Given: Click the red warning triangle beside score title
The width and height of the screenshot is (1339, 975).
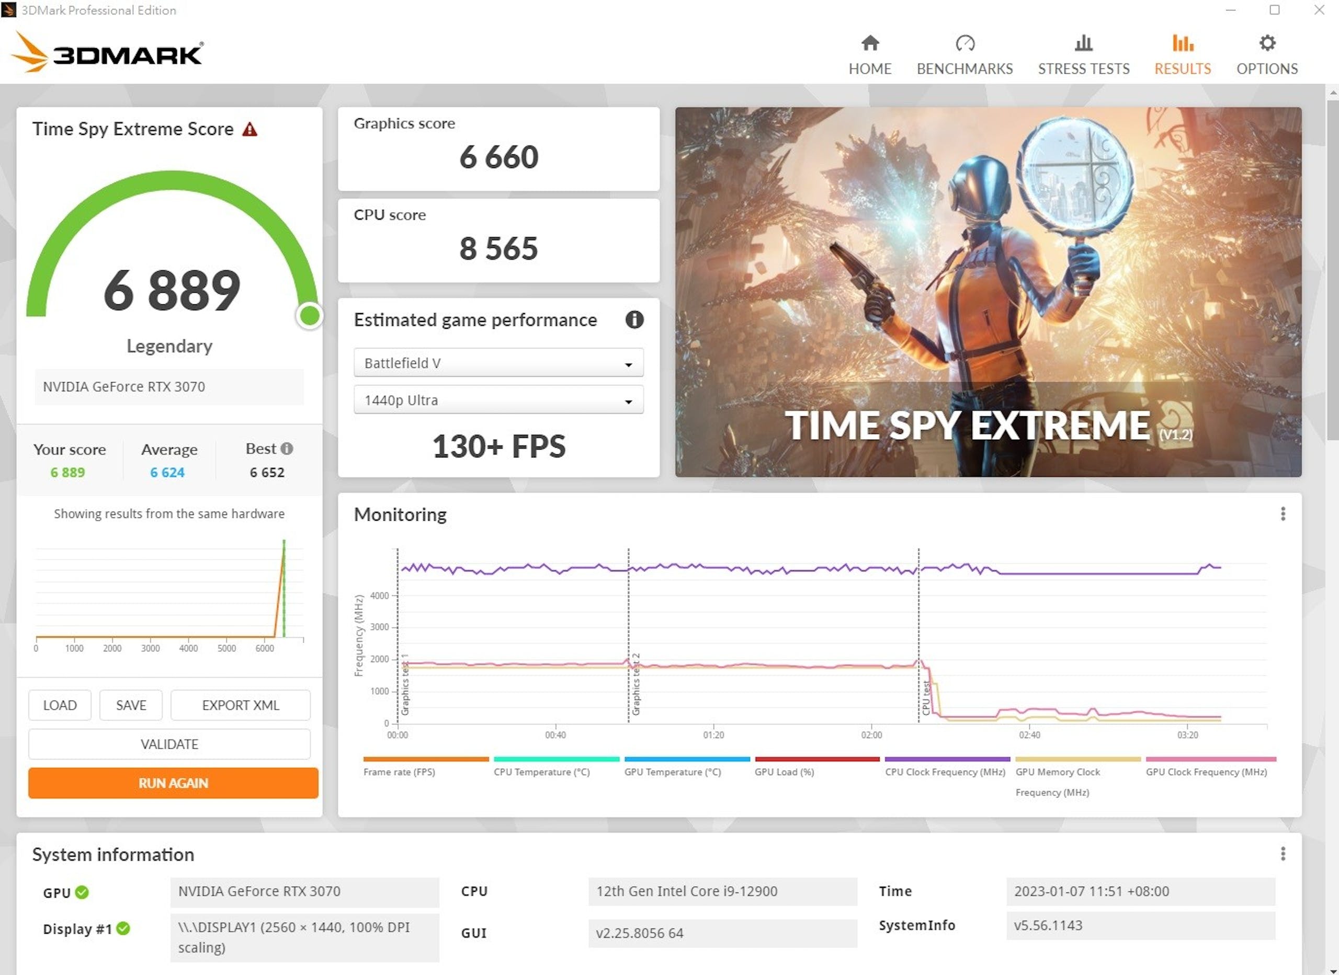Looking at the screenshot, I should pos(249,129).
